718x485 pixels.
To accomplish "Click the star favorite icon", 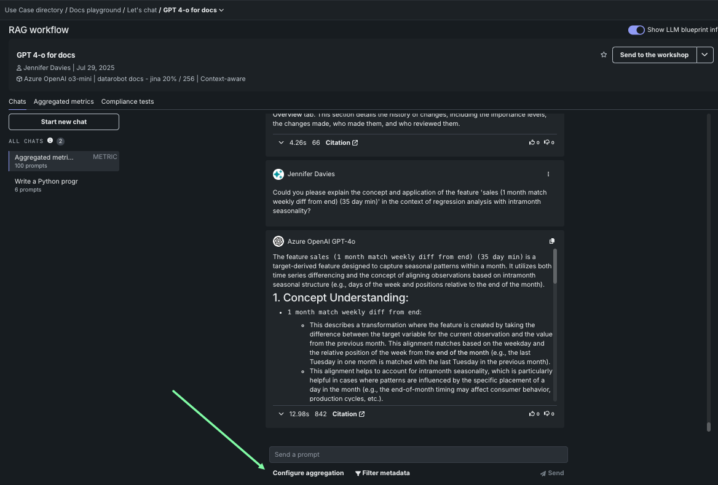I will click(604, 55).
